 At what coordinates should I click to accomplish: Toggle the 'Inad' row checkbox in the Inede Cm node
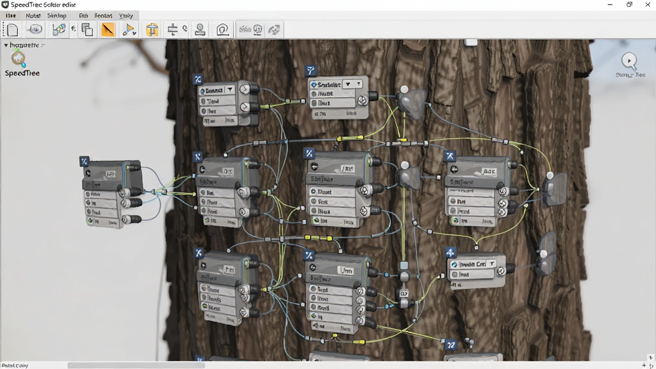click(x=454, y=274)
